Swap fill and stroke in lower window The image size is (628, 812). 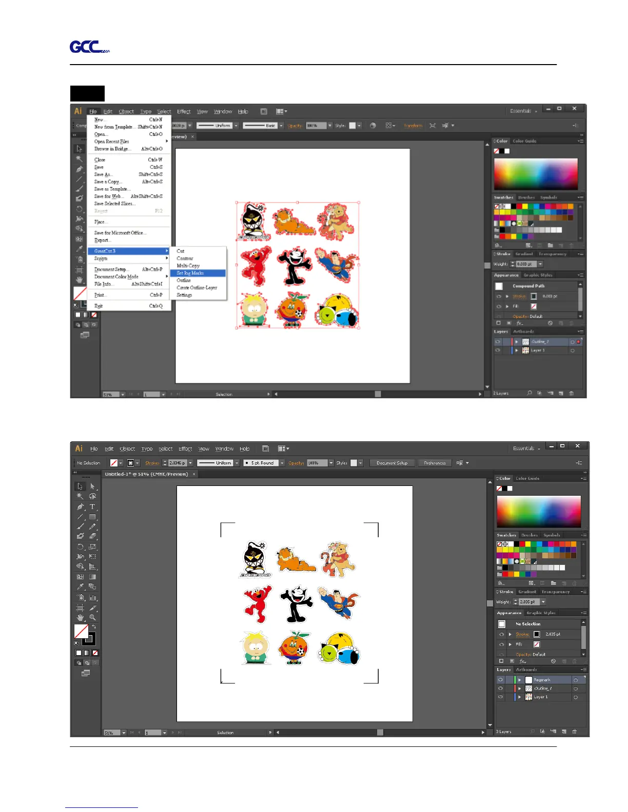94,626
